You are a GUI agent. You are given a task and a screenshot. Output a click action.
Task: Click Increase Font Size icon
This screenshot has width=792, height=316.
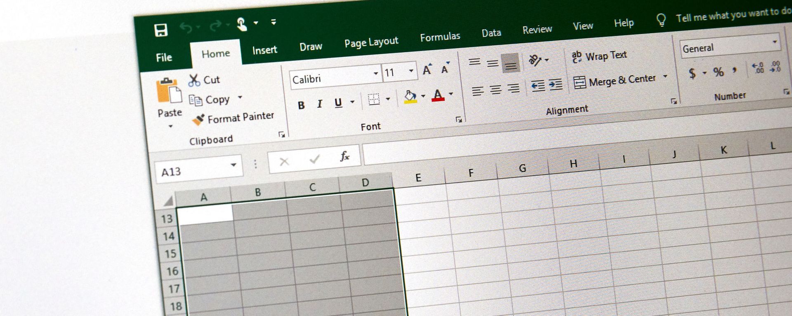pos(427,69)
